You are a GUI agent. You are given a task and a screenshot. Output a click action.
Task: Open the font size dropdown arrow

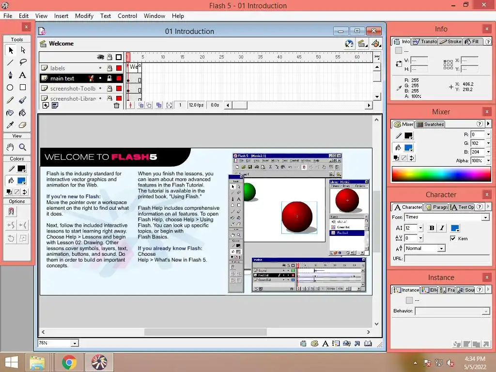coord(420,228)
